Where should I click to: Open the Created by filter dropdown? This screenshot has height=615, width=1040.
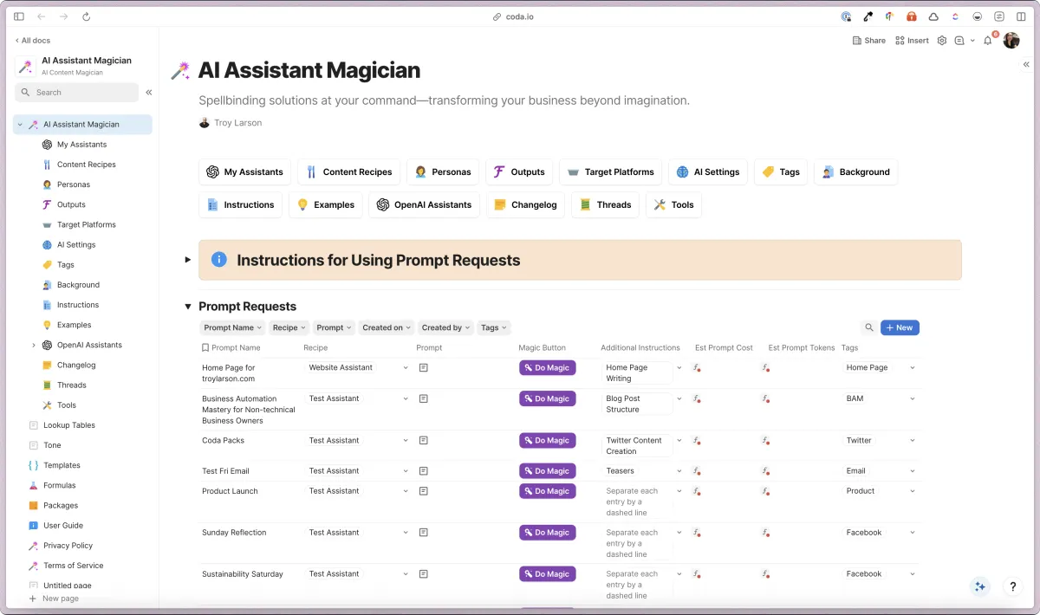(x=445, y=327)
